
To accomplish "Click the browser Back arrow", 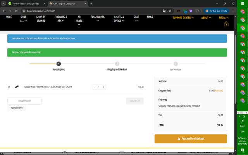I will [x=4, y=11].
